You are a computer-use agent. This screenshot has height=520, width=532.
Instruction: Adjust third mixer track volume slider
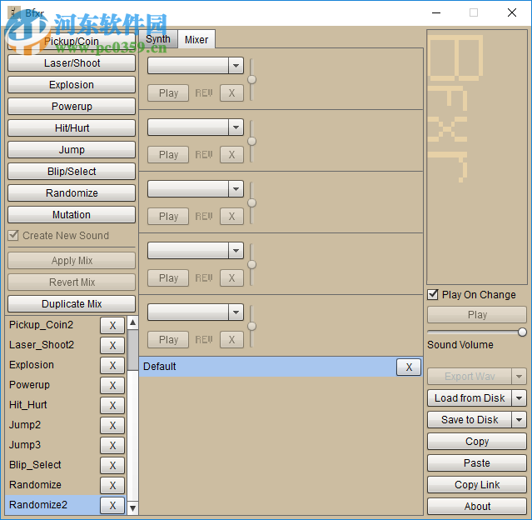[x=251, y=202]
